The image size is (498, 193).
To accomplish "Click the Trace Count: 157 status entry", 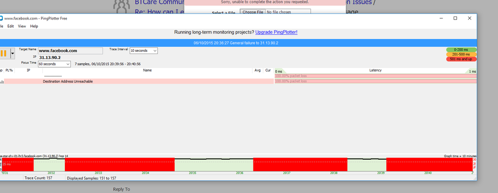I will click(38, 178).
